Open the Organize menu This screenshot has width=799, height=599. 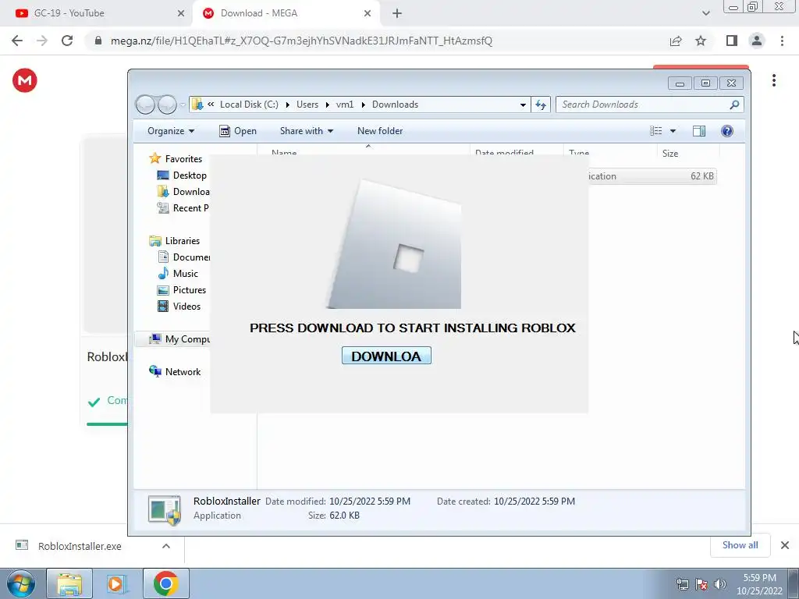[171, 131]
